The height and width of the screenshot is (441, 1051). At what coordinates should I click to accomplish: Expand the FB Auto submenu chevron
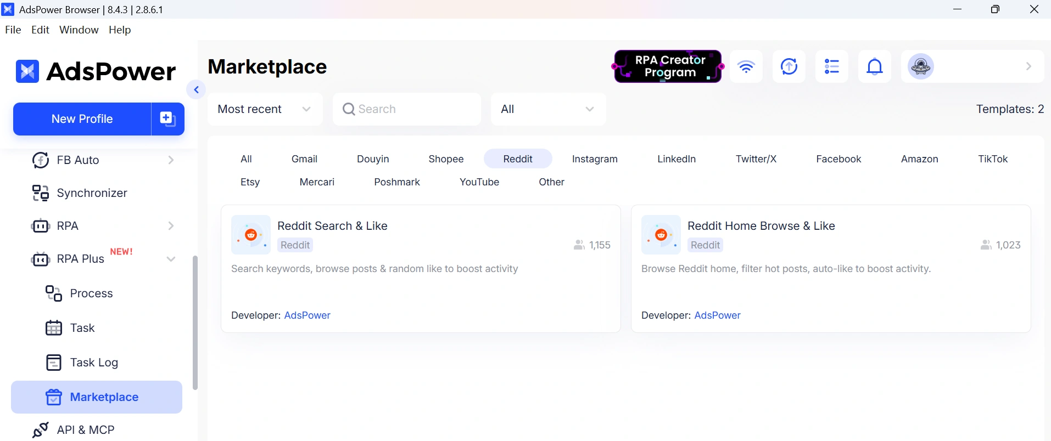tap(171, 160)
